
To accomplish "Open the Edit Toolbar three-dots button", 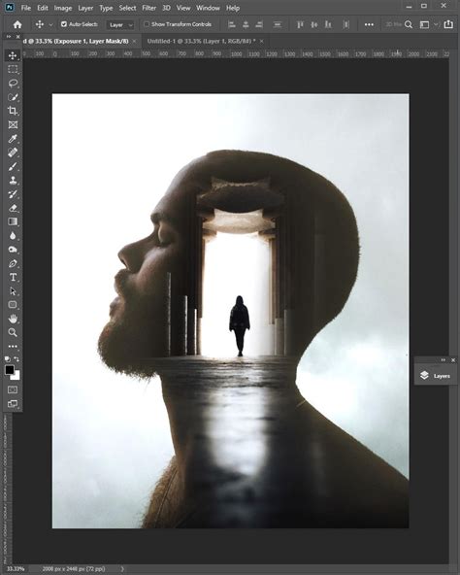I will point(13,346).
